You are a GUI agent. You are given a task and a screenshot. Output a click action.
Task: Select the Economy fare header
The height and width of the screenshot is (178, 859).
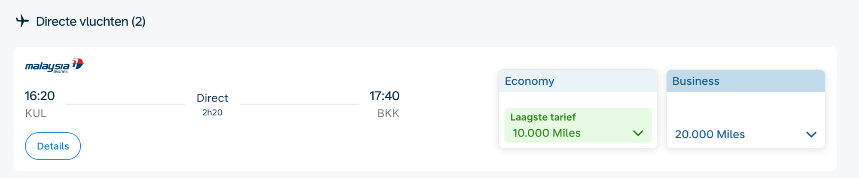578,81
